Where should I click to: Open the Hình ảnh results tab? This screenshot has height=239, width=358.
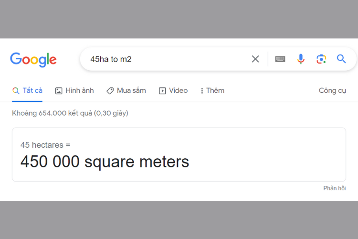click(x=79, y=90)
